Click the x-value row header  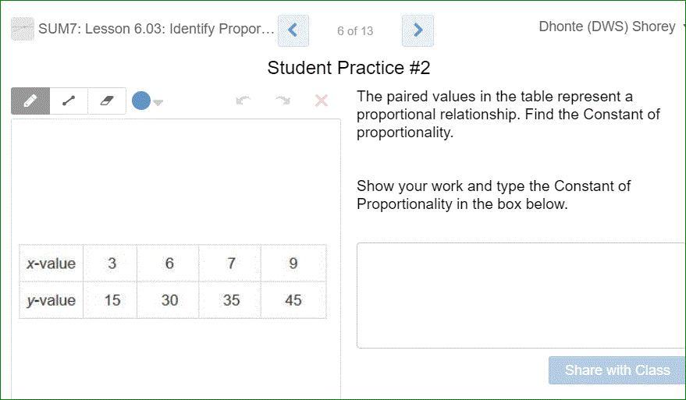pyautogui.click(x=52, y=264)
